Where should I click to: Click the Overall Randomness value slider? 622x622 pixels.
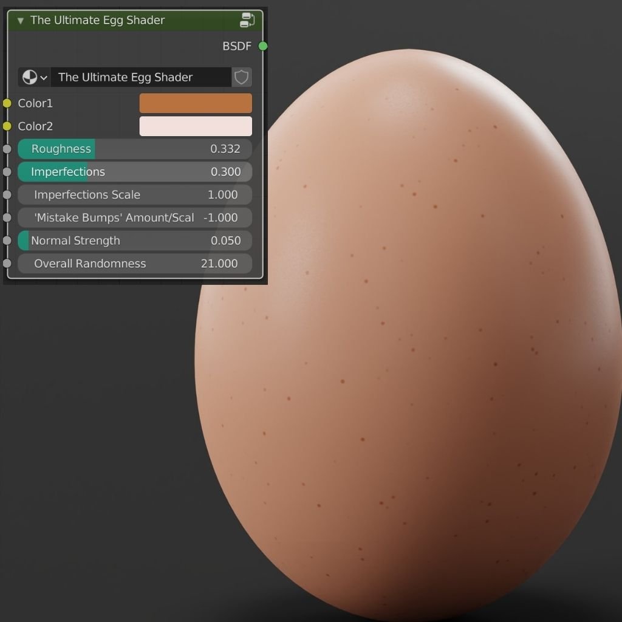click(x=134, y=264)
